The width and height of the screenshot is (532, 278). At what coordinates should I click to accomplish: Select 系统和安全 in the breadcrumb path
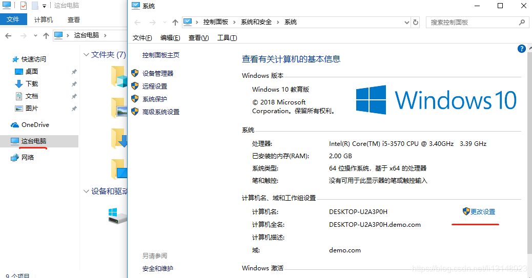256,22
